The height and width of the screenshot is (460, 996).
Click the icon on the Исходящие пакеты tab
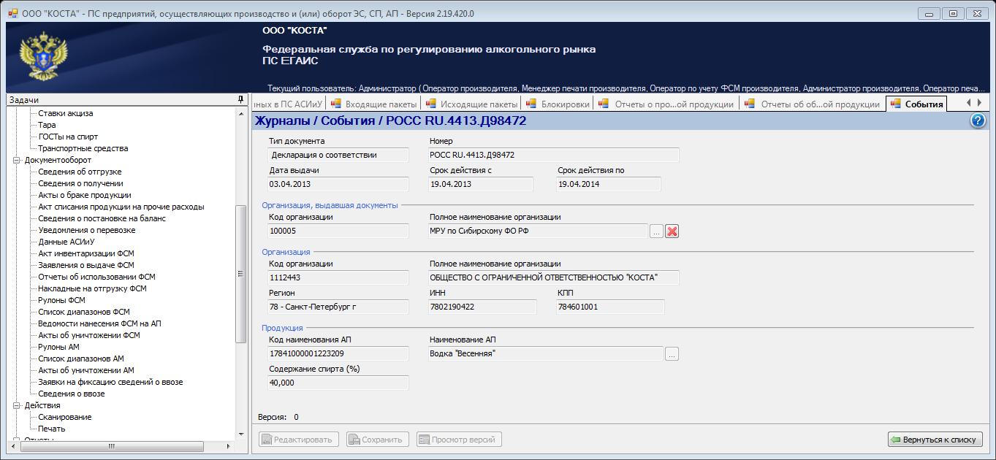tap(432, 104)
